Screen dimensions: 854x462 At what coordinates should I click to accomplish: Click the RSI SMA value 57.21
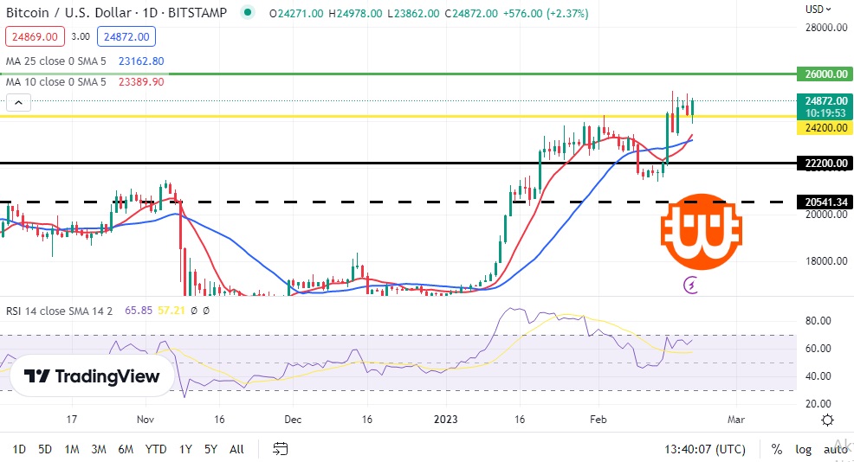(171, 311)
